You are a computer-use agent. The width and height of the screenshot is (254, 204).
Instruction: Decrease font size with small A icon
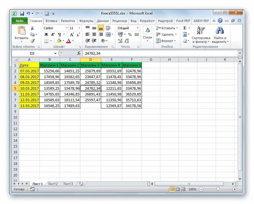click(x=78, y=34)
